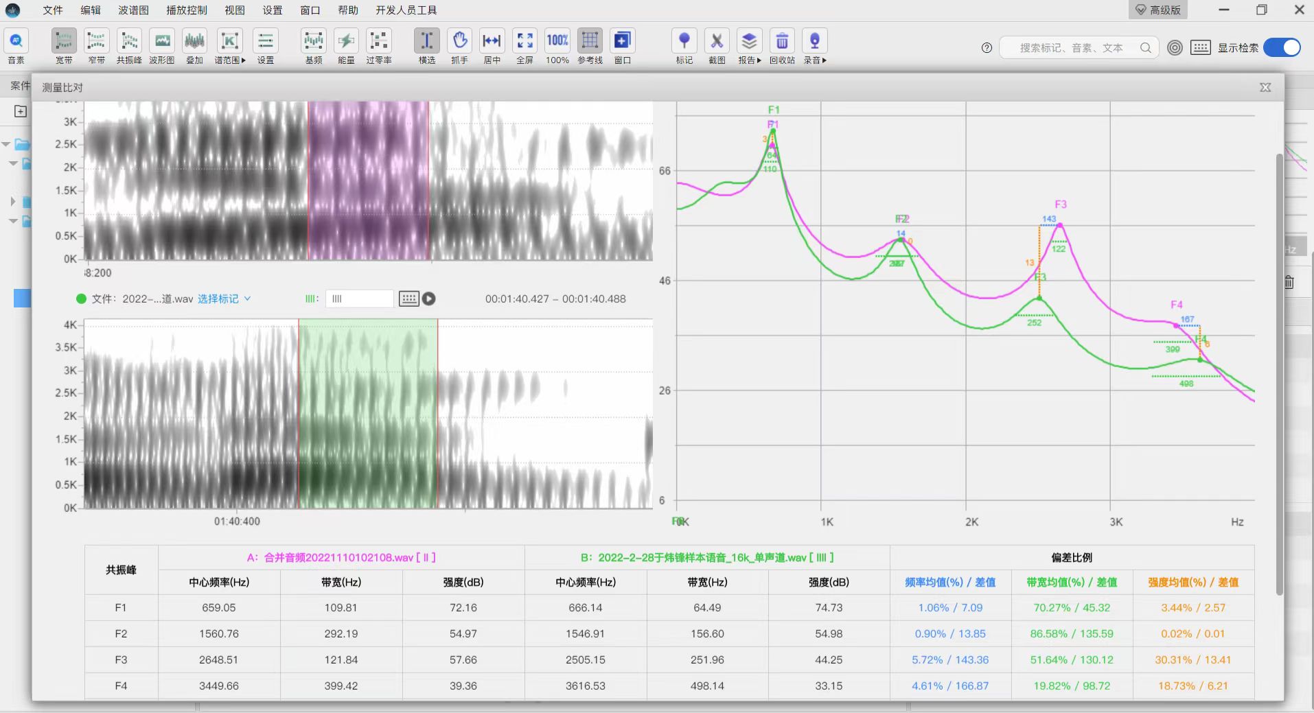Image resolution: width=1314 pixels, height=713 pixels.
Task: Play the selected audio segment
Action: coord(429,299)
